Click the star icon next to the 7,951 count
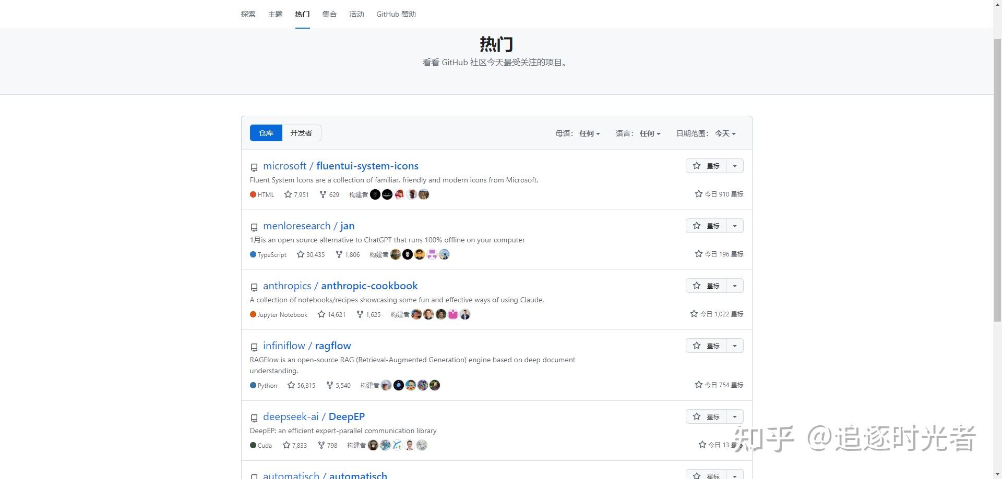Viewport: 1002px width, 479px height. (288, 194)
